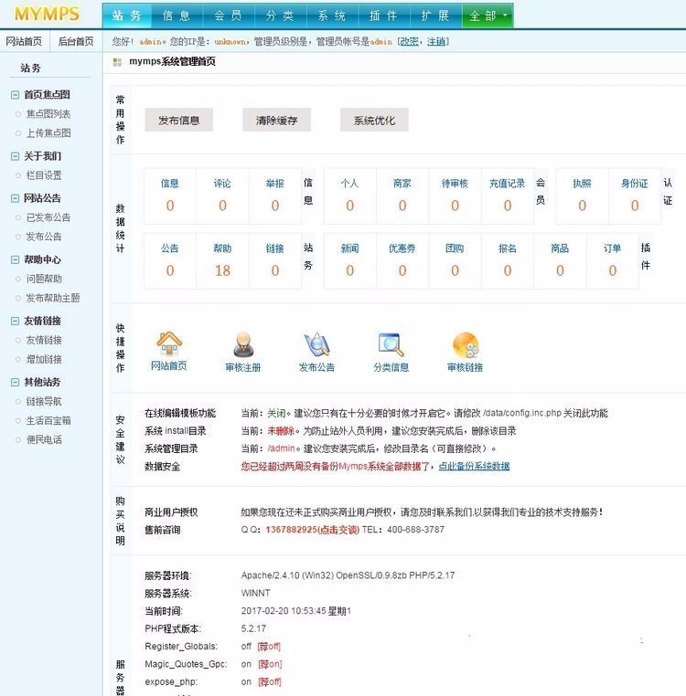Viewport: 686px width, 696px height.
Task: Click the 待审核 statistics cell
Action: tap(455, 195)
